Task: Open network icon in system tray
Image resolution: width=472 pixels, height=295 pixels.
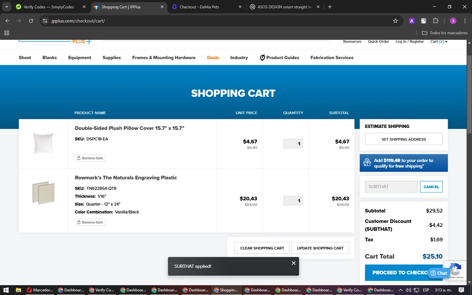Action: tap(417, 290)
